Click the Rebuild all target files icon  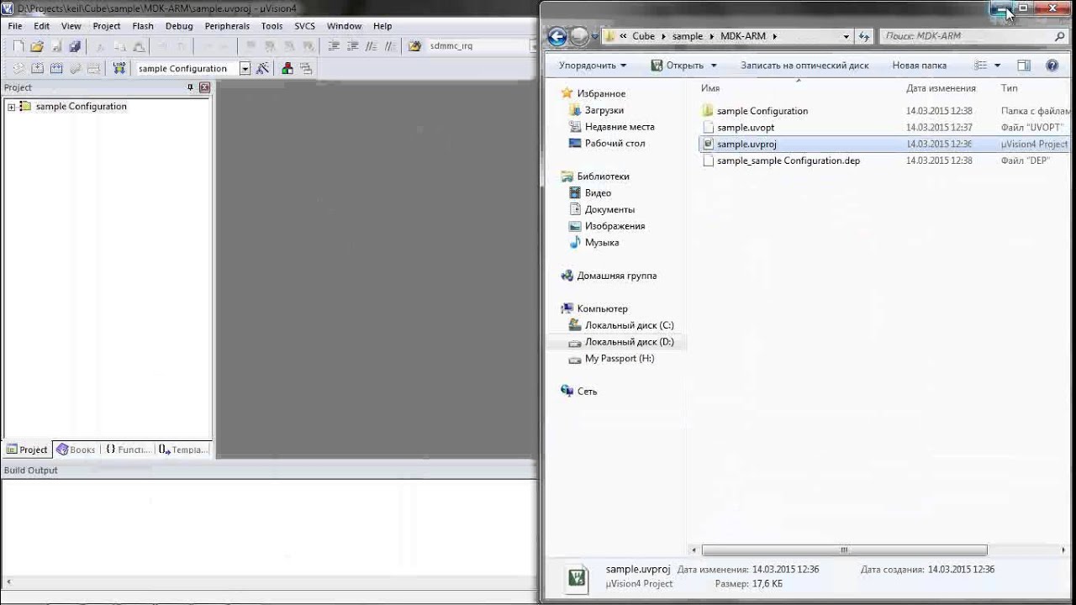[56, 69]
